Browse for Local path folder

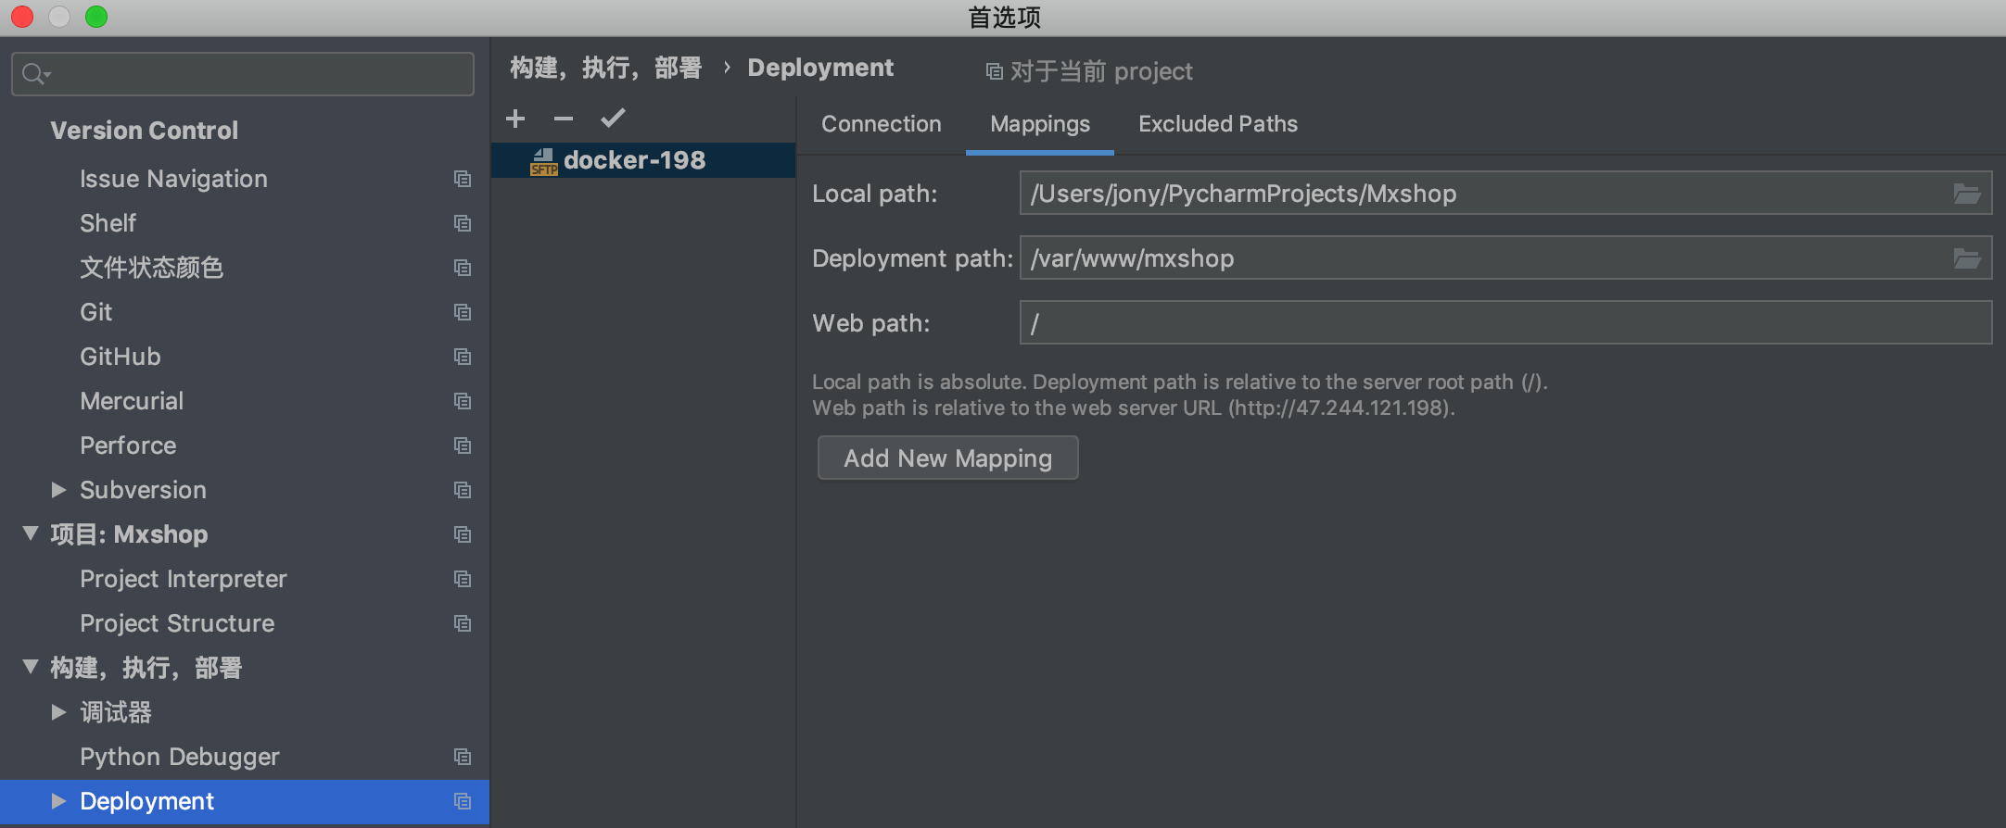pyautogui.click(x=1966, y=194)
